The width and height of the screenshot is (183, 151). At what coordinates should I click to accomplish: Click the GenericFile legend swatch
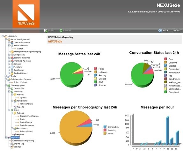pyautogui.click(x=105, y=126)
